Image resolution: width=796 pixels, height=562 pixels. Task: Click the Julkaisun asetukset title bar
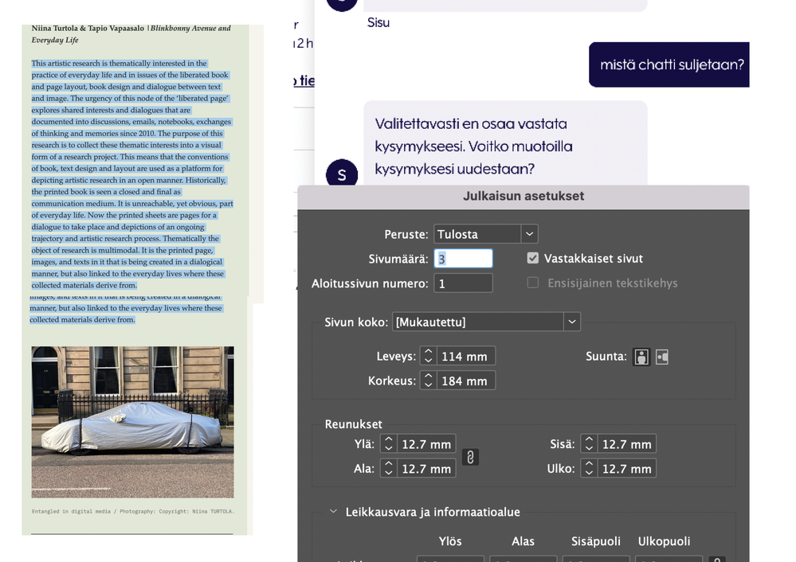pos(523,197)
